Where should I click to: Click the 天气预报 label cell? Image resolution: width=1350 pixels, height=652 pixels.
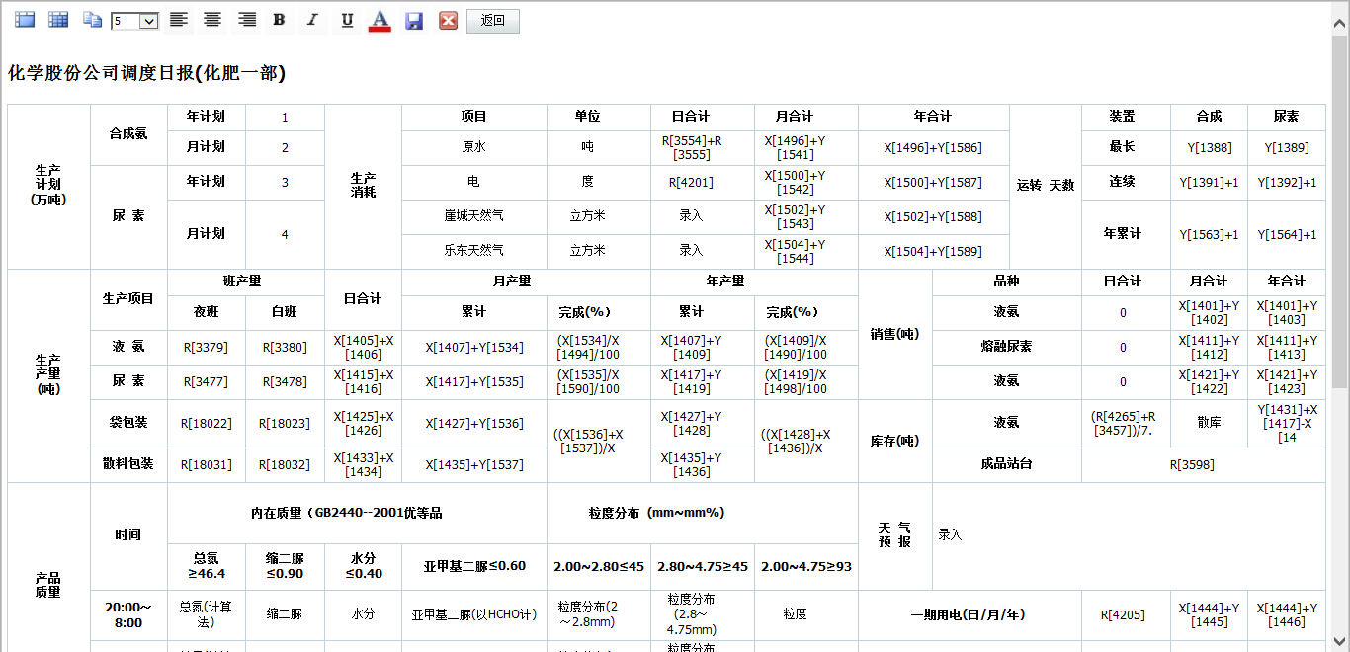tap(895, 535)
